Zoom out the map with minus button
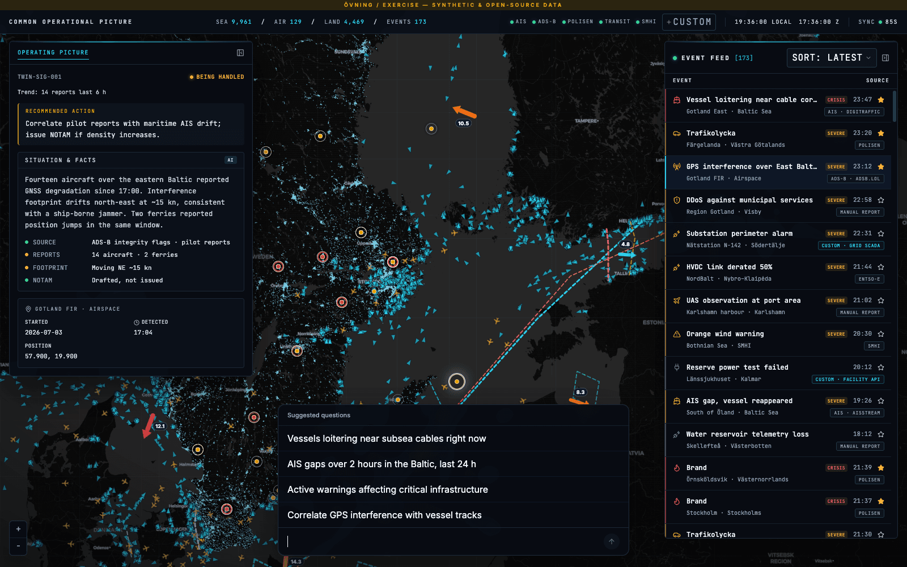Image resolution: width=907 pixels, height=567 pixels. (18, 546)
